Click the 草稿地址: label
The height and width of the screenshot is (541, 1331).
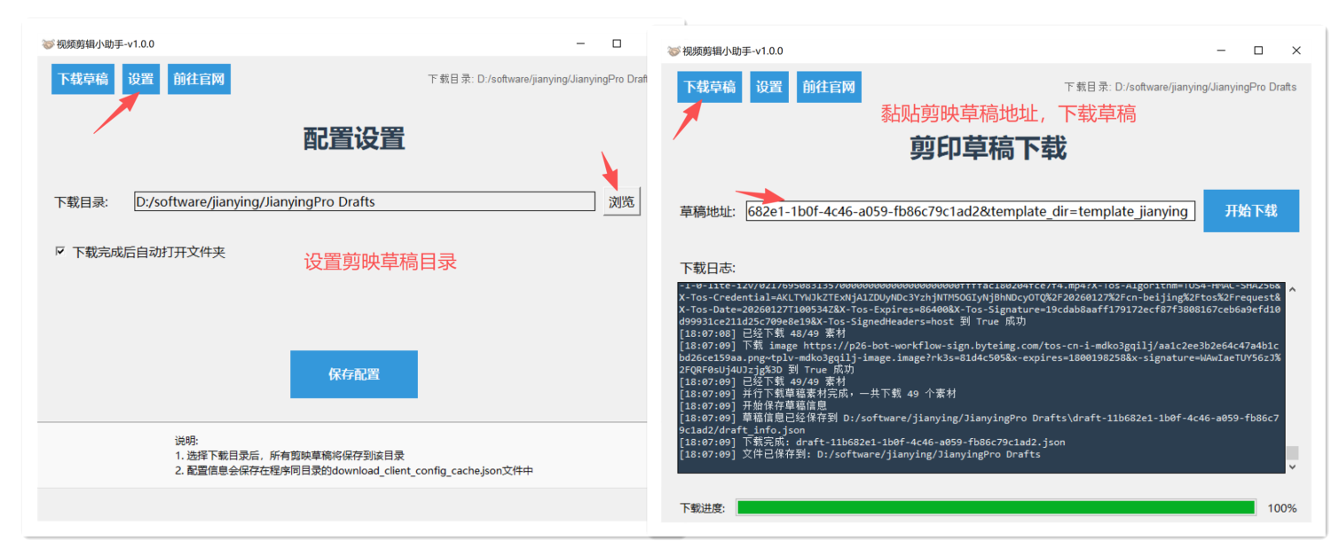708,212
